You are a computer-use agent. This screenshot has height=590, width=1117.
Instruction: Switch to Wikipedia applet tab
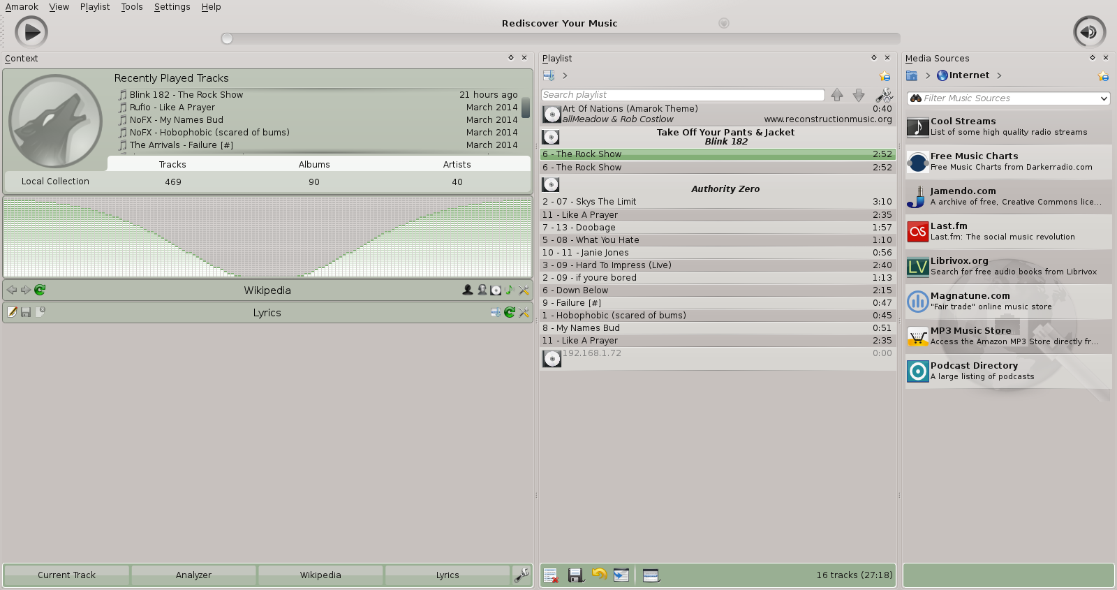click(320, 575)
